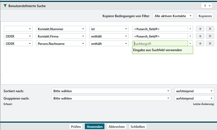Screen dimensions: 217x130
Task: Add condition after Person.Nachname row
Action: (200, 44)
